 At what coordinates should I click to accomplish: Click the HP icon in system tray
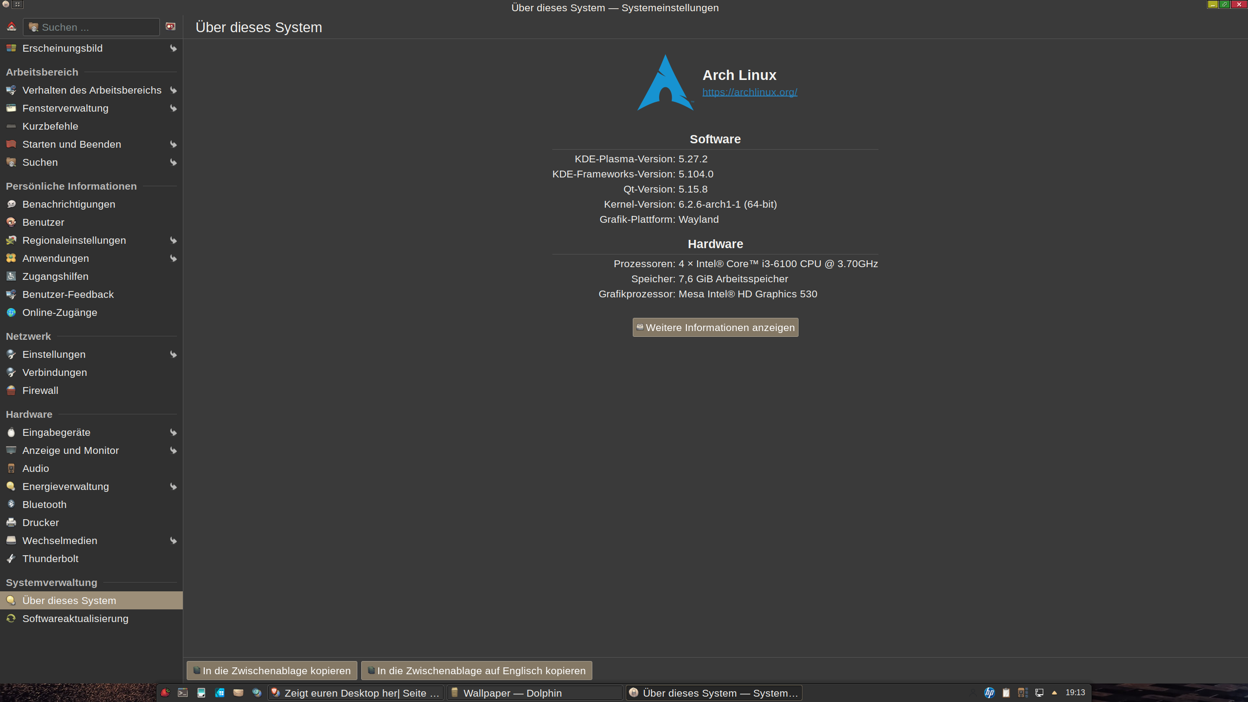[989, 693]
